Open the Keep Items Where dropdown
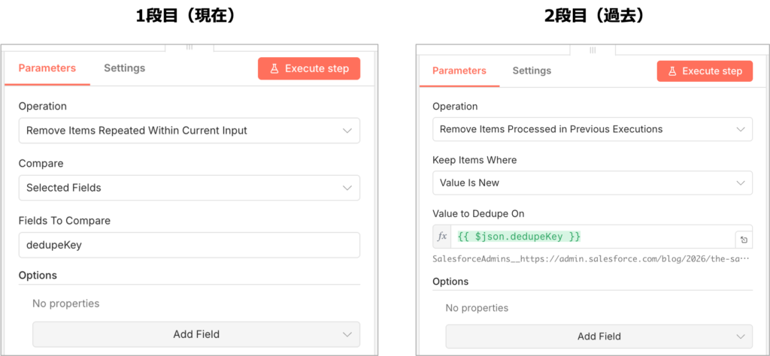 [x=592, y=183]
